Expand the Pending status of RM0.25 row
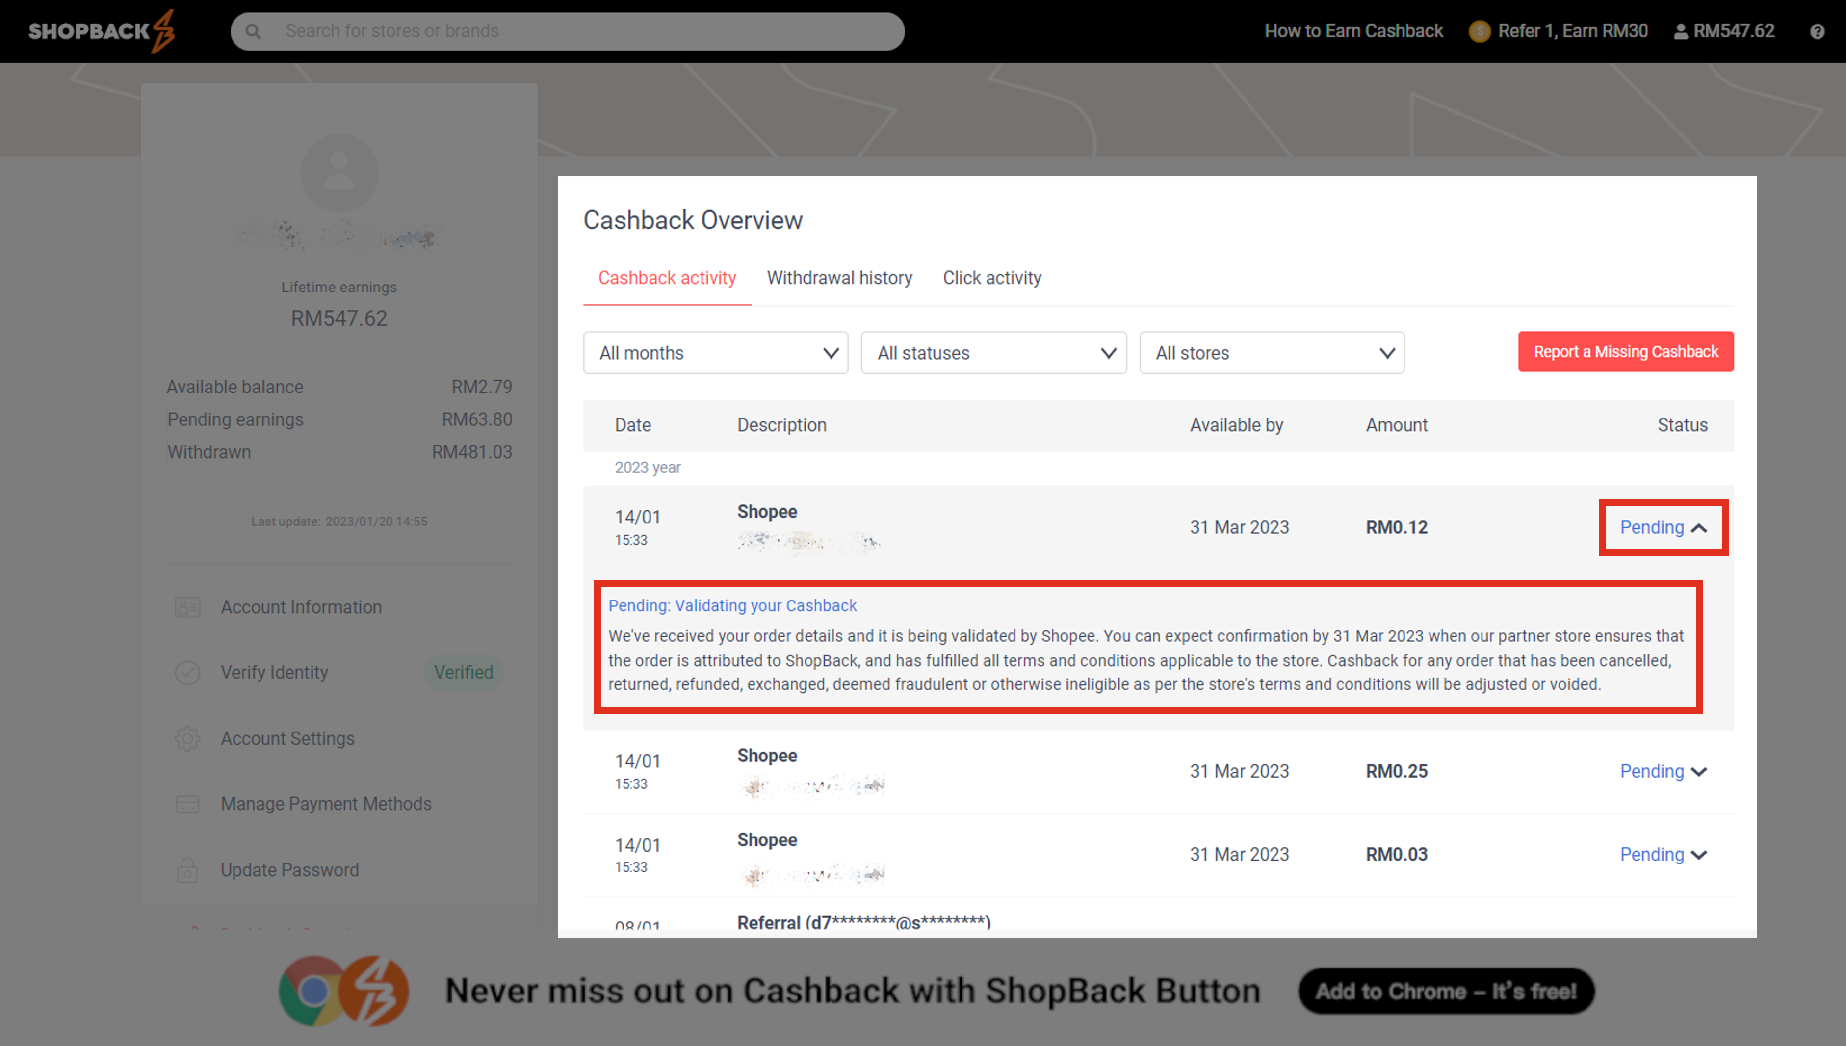Screen dimensions: 1846x1046 (1663, 771)
